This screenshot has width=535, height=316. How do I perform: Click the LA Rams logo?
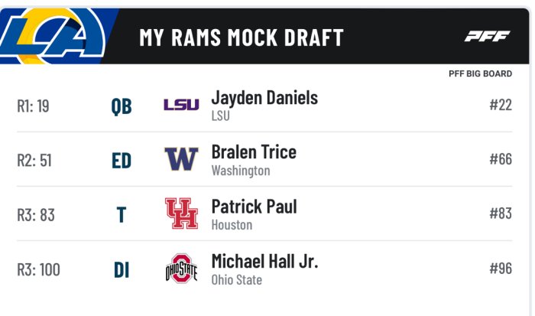53,36
